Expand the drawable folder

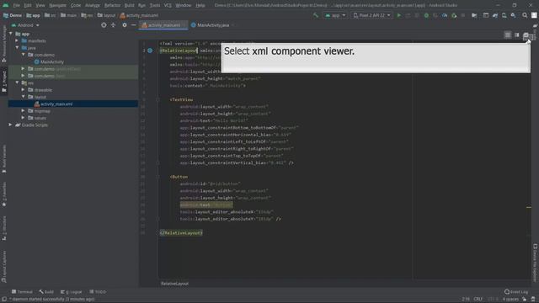pyautogui.click(x=23, y=90)
